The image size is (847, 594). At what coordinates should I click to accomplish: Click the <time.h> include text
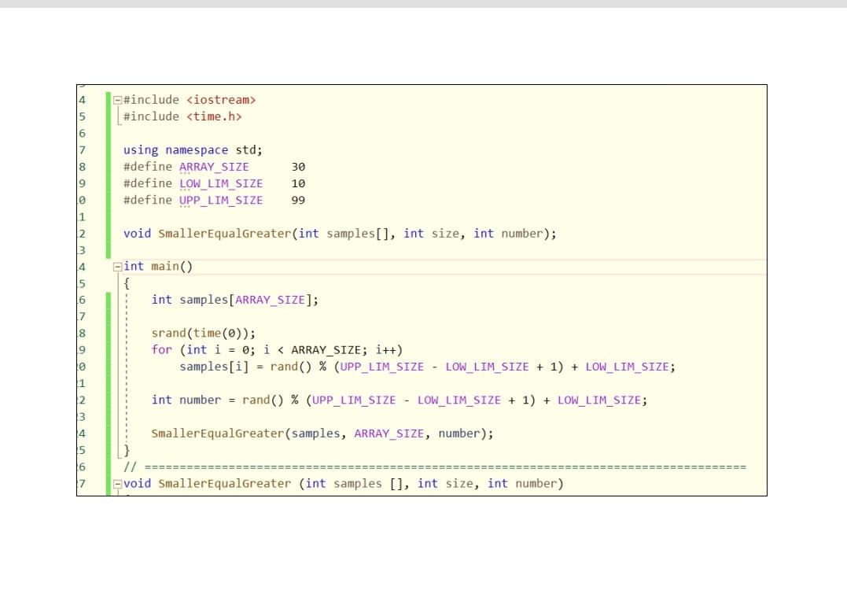click(x=214, y=116)
